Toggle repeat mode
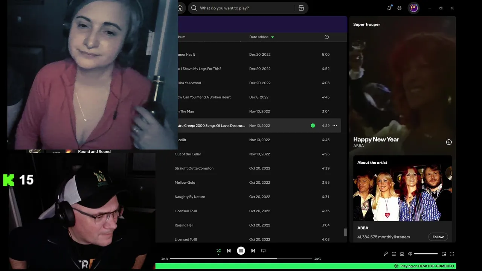Viewport: 482px width, 271px height. [x=263, y=251]
